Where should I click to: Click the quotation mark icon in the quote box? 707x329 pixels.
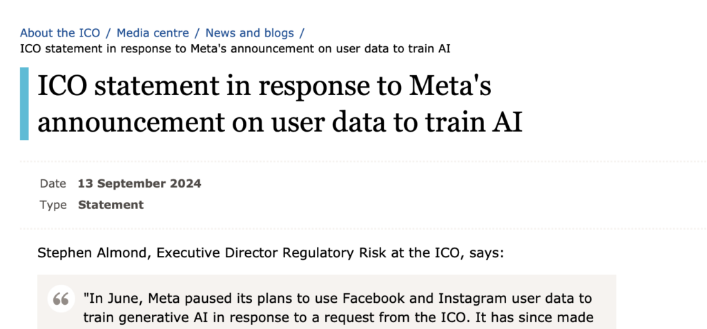[61, 299]
